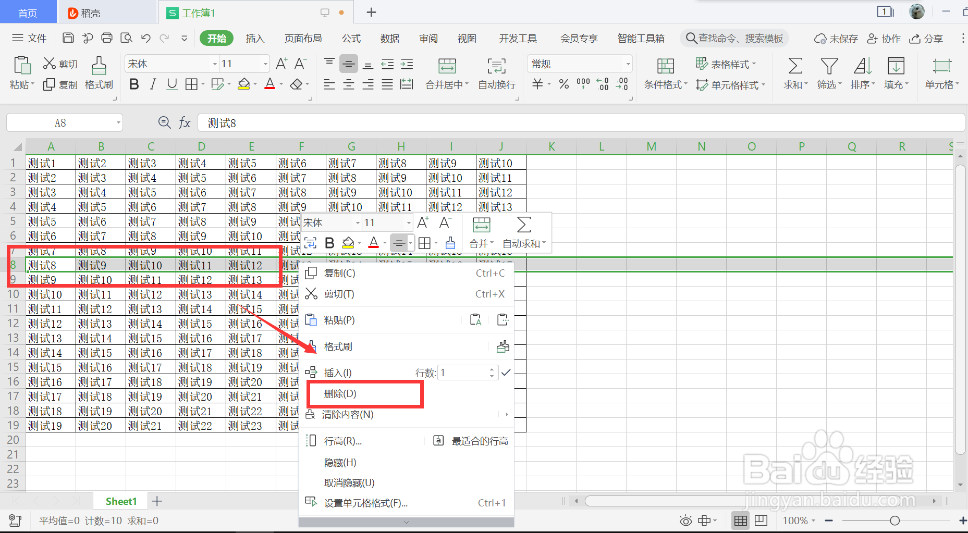
Task: Click the Sort (排序) icon
Action: (863, 66)
